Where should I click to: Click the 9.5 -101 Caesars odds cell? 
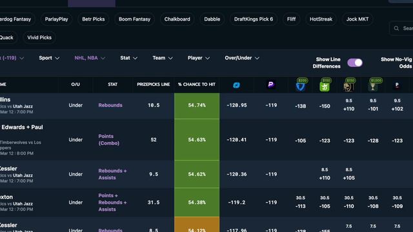(x=373, y=104)
